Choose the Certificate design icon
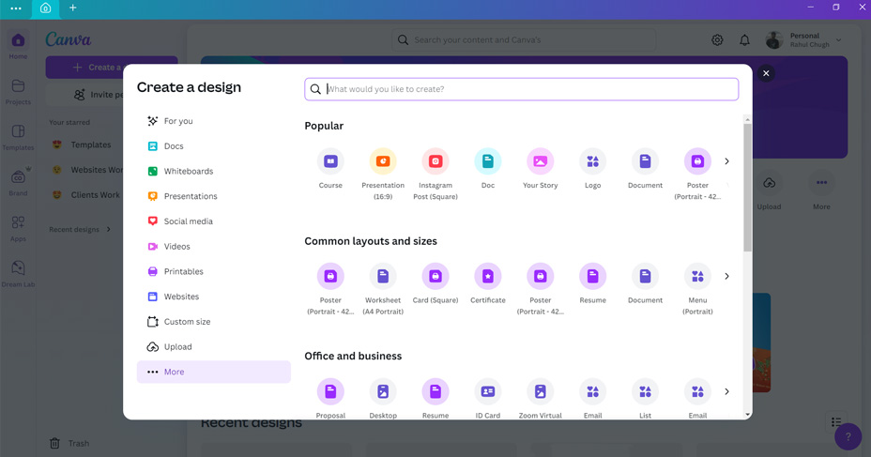This screenshot has height=457, width=871. (488, 276)
